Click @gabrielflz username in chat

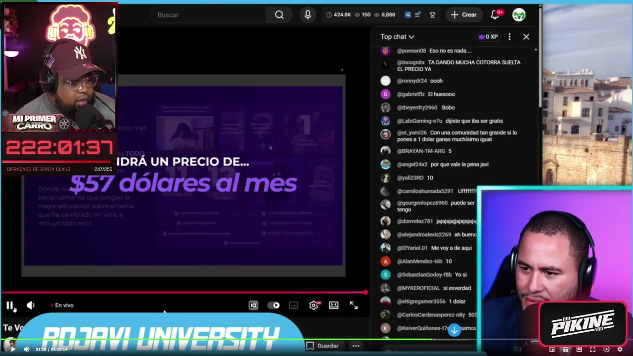pos(410,94)
